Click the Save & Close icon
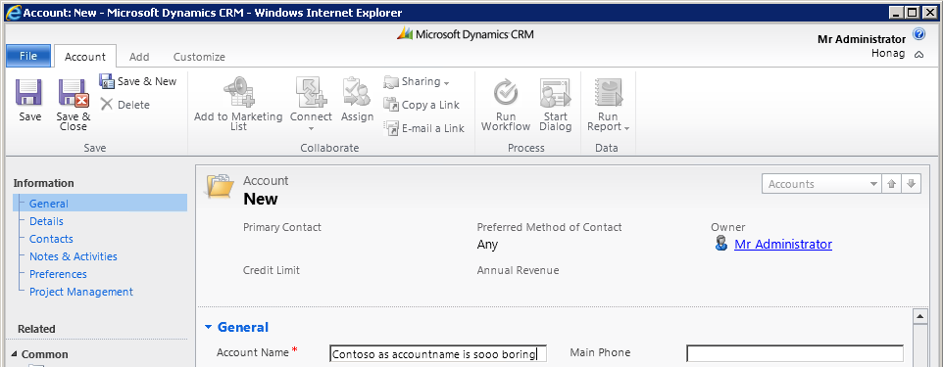 pos(74,93)
